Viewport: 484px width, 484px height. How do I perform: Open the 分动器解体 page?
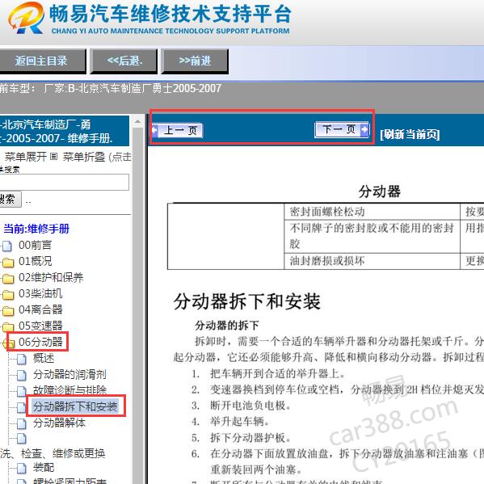pyautogui.click(x=59, y=423)
